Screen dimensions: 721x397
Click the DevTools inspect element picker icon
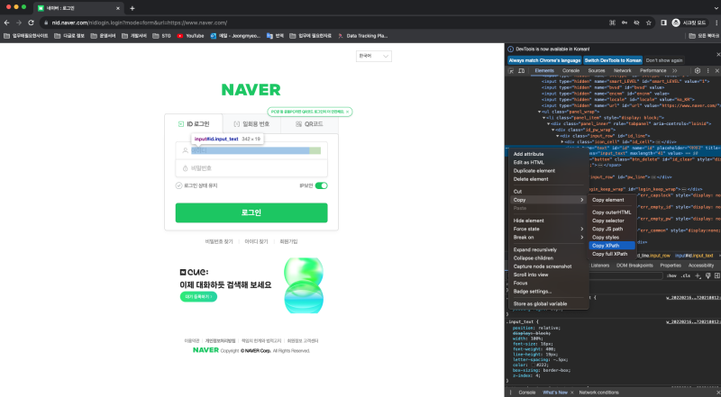511,71
